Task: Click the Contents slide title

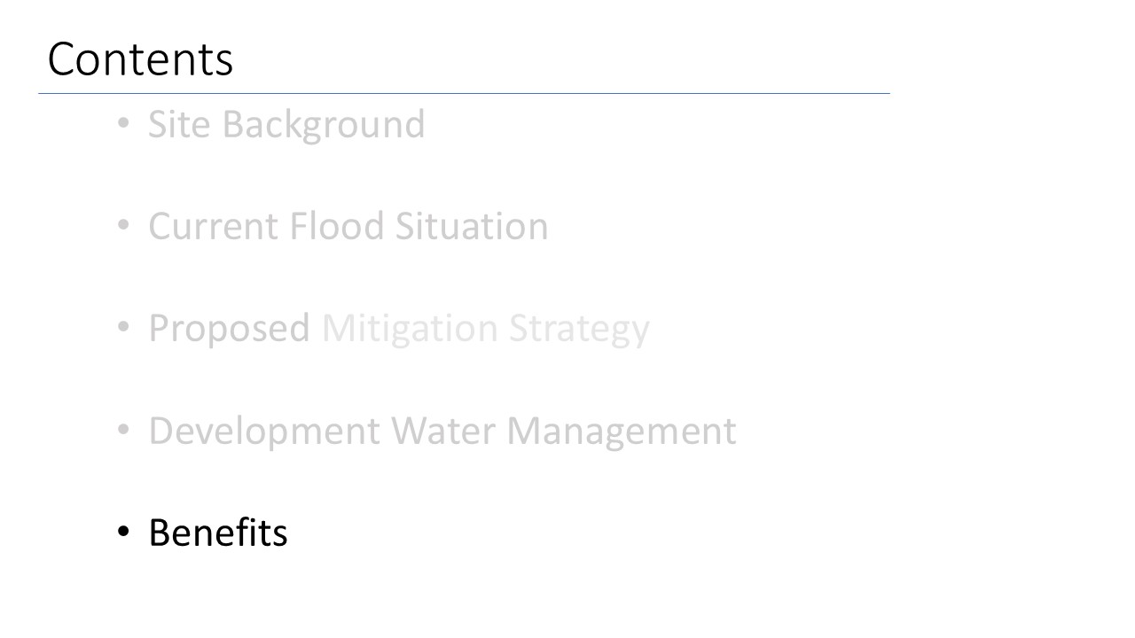Action: coord(140,60)
